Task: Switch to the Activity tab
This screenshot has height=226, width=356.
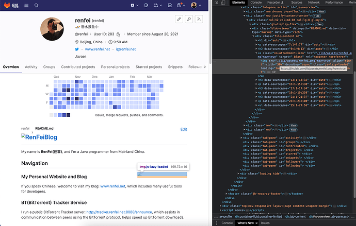Action: pyautogui.click(x=31, y=67)
